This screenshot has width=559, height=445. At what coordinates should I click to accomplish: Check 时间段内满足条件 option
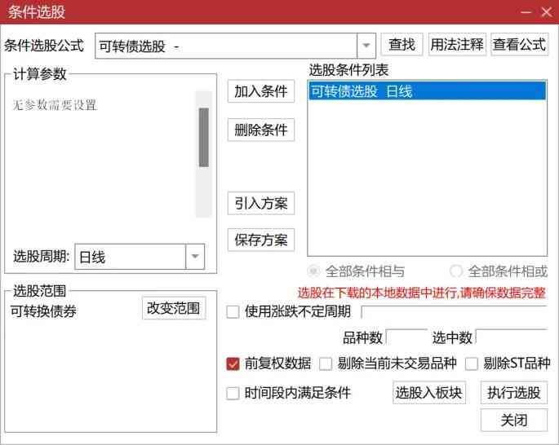[233, 393]
